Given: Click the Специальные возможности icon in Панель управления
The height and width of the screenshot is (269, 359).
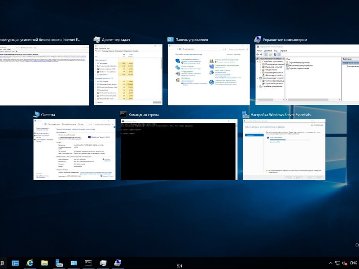Looking at the screenshot, I should 211,82.
